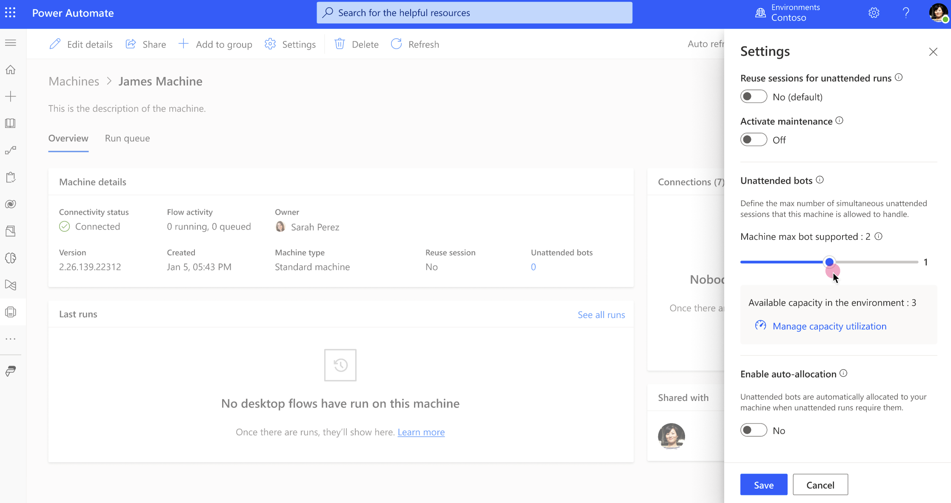Select the Overview tab
The height and width of the screenshot is (503, 951).
click(x=69, y=138)
